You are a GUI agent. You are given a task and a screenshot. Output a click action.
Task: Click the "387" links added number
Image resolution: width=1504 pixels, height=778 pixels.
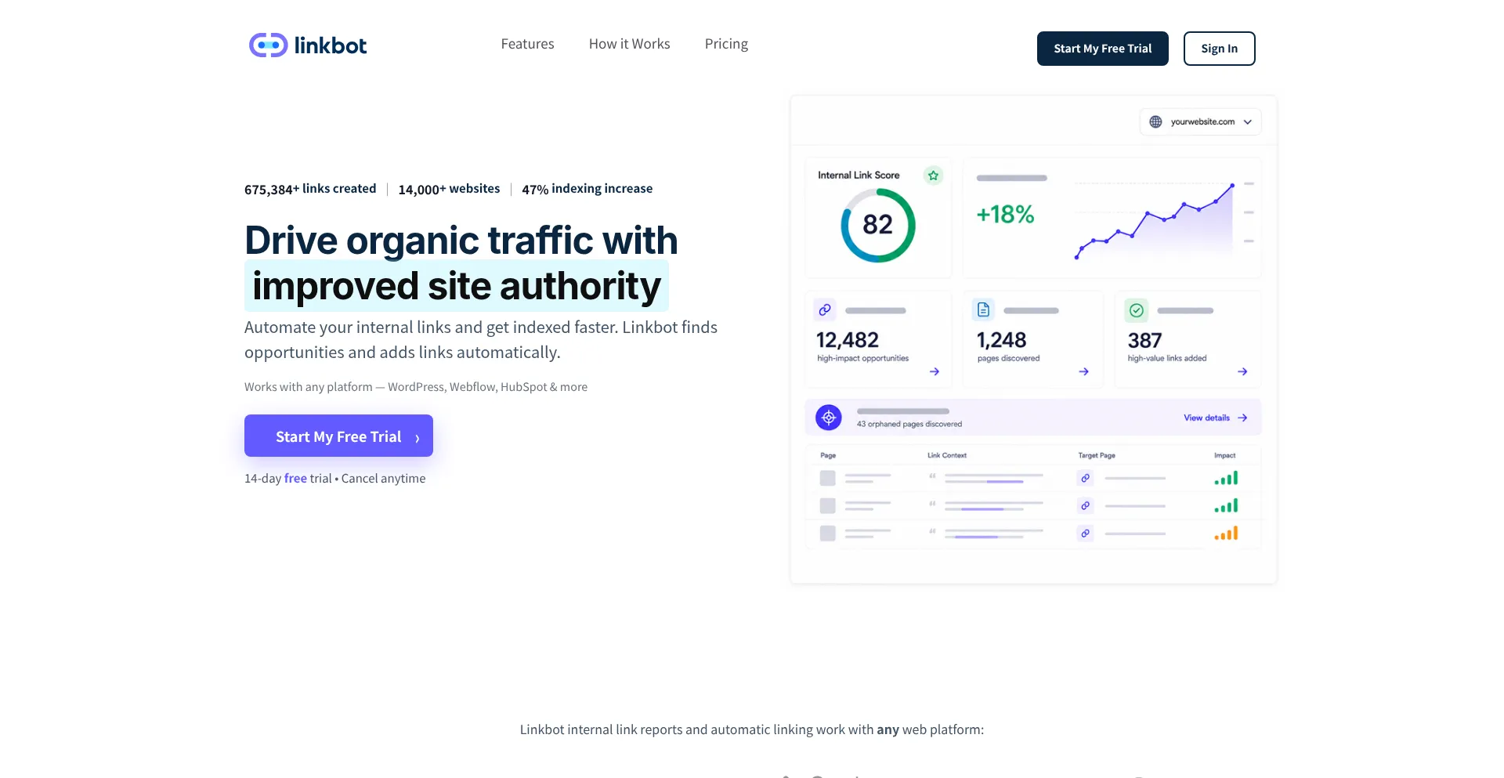(x=1144, y=340)
